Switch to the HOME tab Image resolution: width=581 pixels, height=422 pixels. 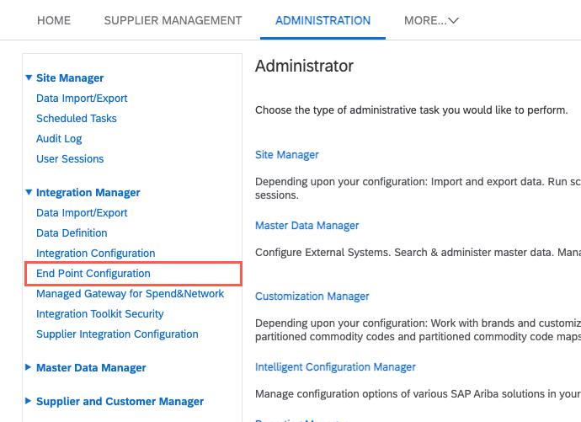pyautogui.click(x=54, y=20)
